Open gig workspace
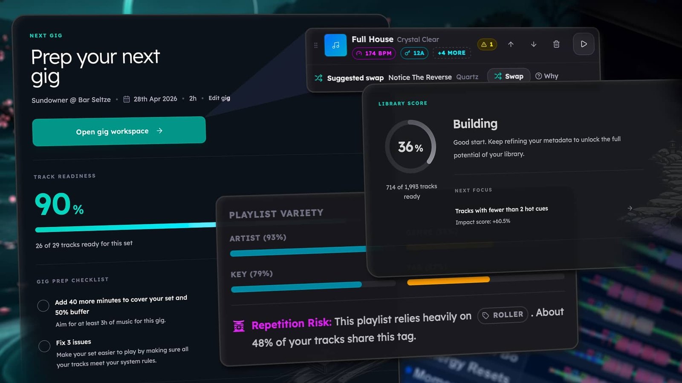682x383 pixels. (x=119, y=131)
